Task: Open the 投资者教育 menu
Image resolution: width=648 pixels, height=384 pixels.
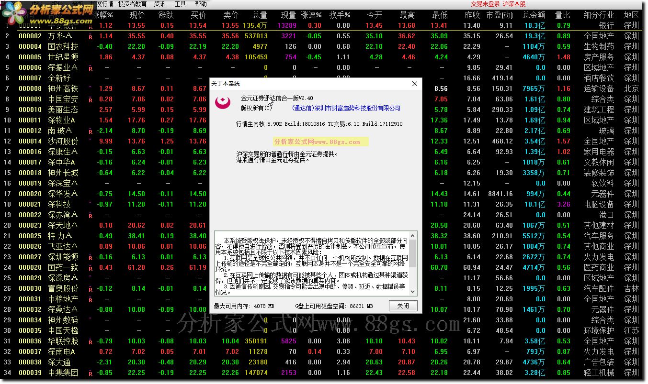Action: pos(132,4)
